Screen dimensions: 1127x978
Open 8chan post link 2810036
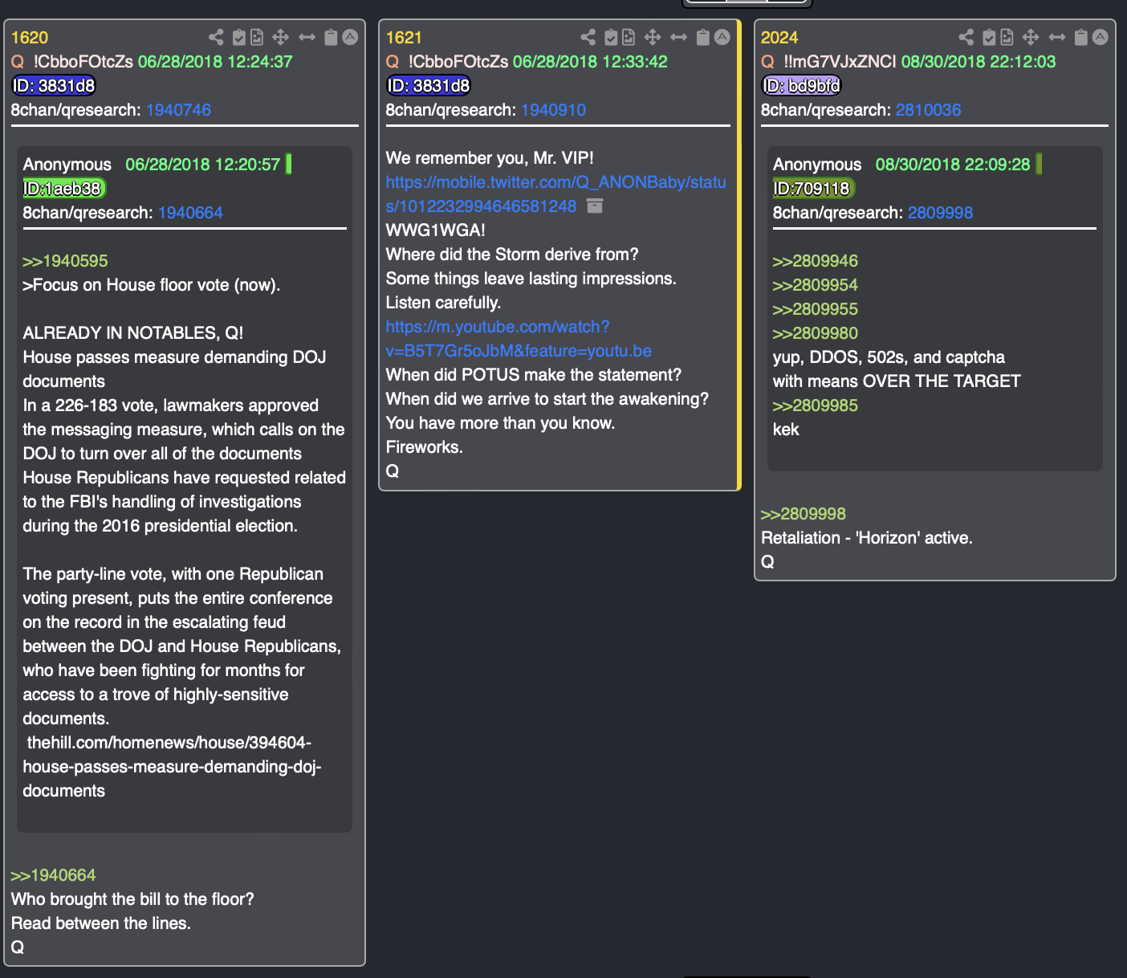click(928, 110)
